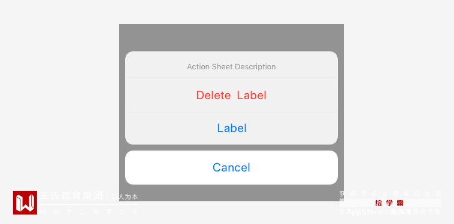Click gap between options group and Cancel
The height and width of the screenshot is (224, 454).
231,148
